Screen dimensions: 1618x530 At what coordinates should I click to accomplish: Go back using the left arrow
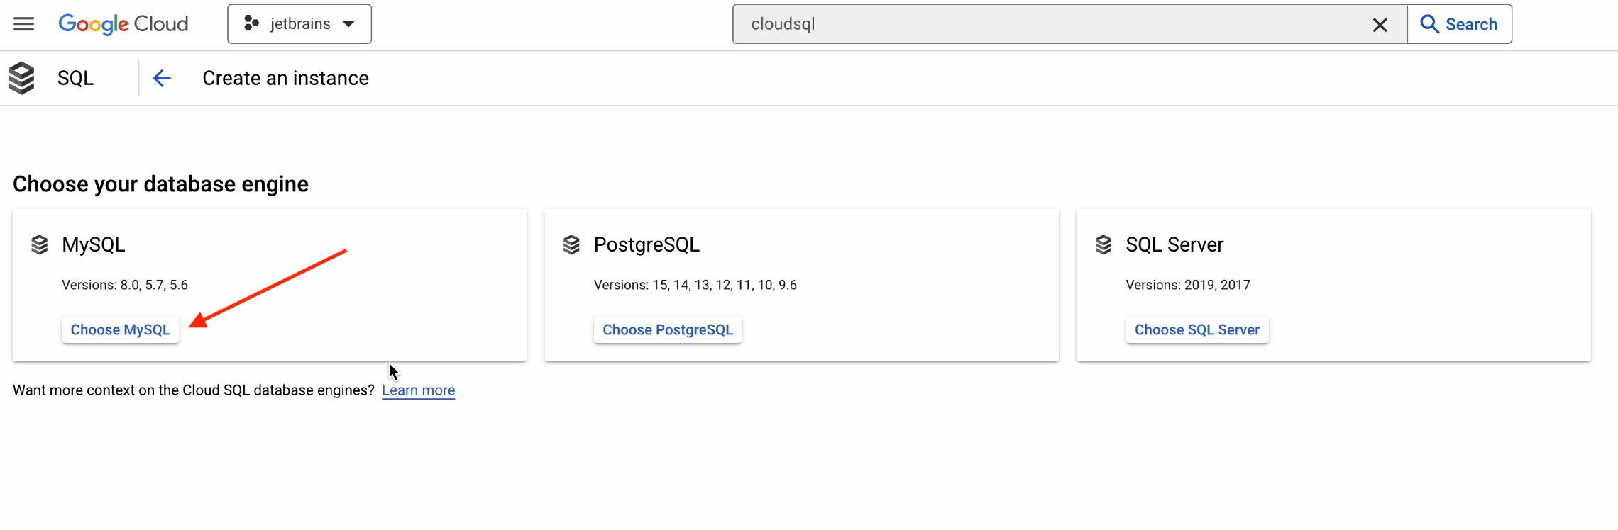(x=162, y=78)
